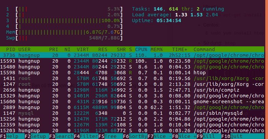Image resolution: width=268 pixels, height=139 pixels.
Task: Open the F2 Setup menu
Action: point(37,136)
